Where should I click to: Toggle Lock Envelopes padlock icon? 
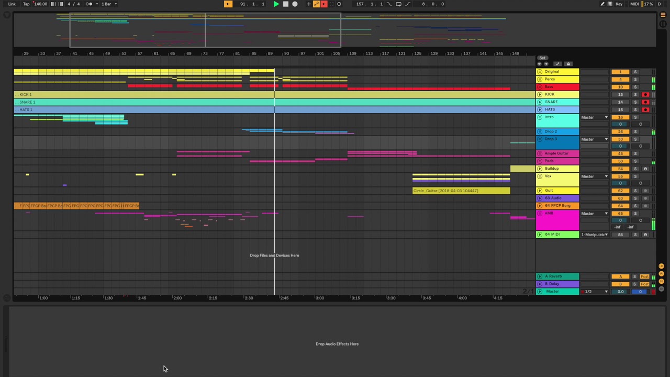click(568, 64)
